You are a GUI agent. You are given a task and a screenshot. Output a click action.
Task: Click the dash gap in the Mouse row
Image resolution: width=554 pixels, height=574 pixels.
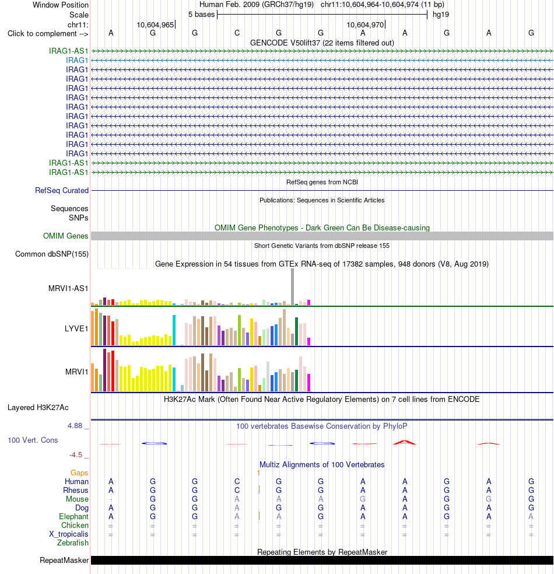tap(111, 499)
